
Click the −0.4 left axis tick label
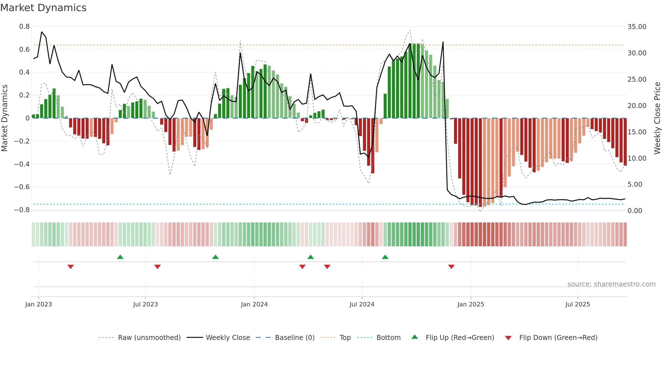(x=22, y=164)
